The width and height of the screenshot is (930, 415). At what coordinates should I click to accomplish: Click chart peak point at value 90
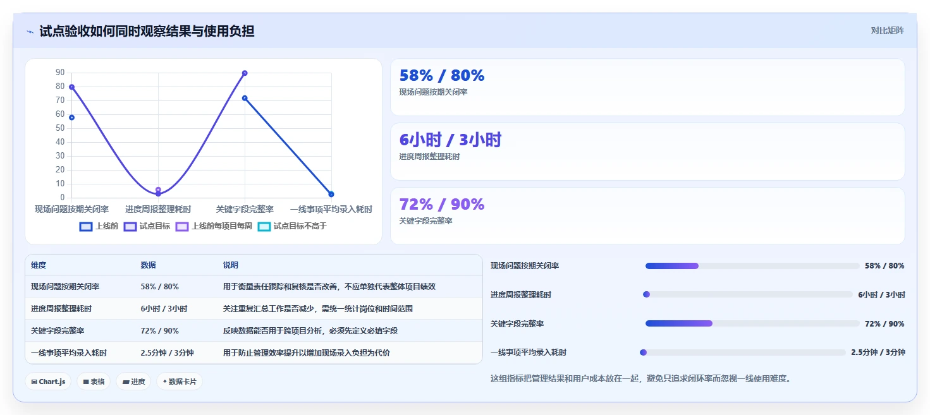[245, 73]
